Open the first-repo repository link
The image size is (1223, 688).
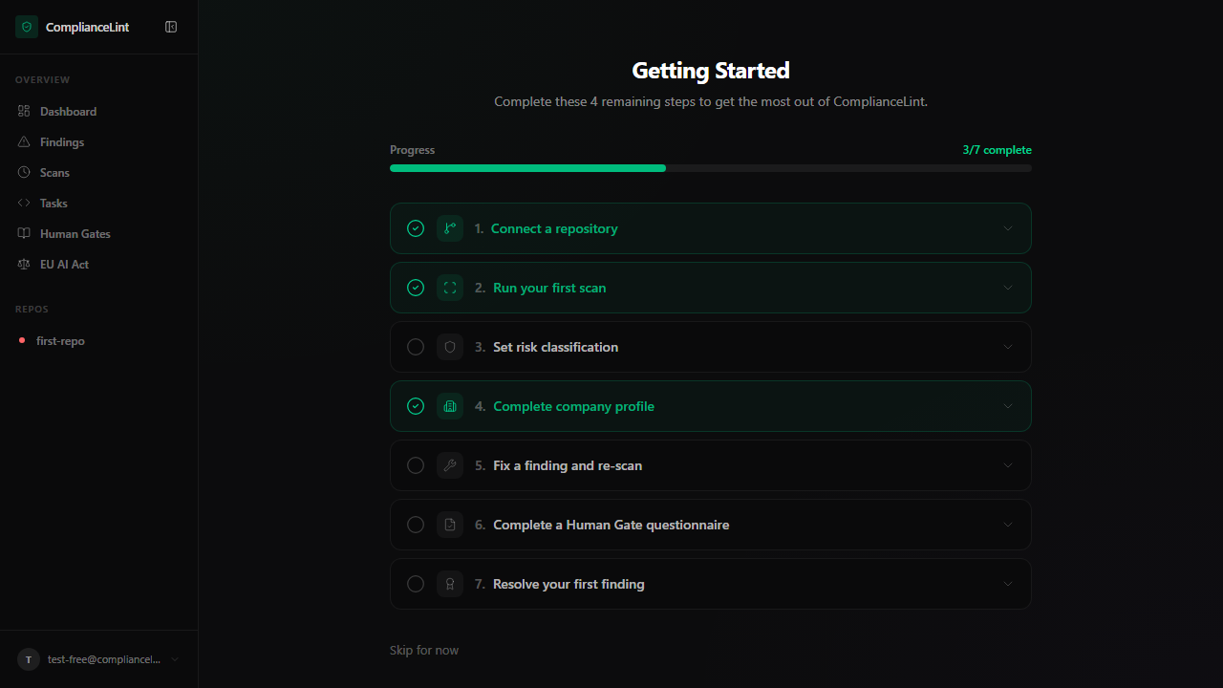(x=60, y=341)
